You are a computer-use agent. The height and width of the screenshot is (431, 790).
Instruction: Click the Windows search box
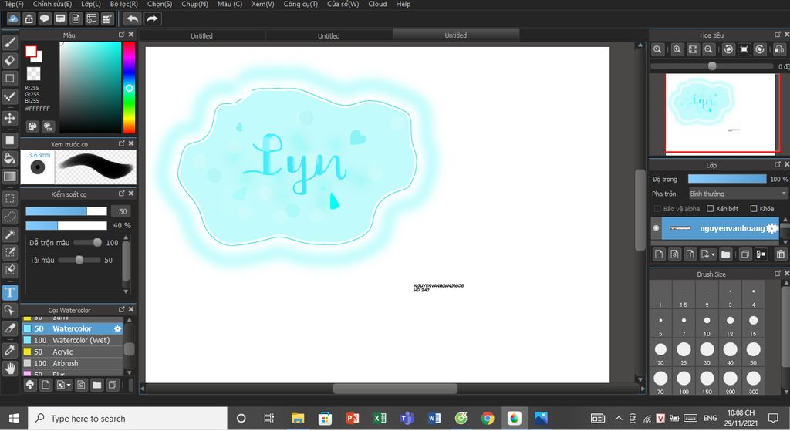tap(127, 419)
